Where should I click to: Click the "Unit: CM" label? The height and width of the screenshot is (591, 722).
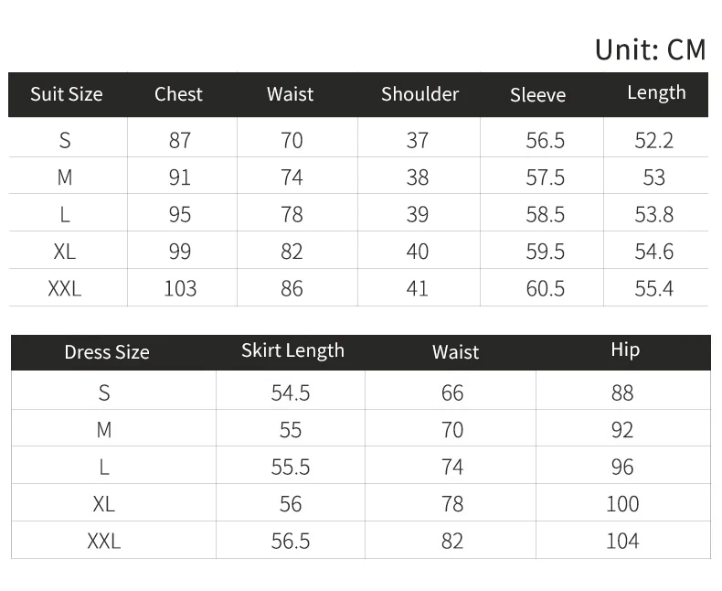[x=650, y=49]
